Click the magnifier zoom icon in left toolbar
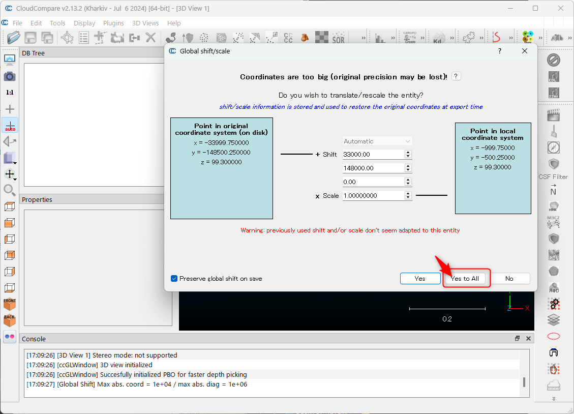The height and width of the screenshot is (414, 574). pos(10,190)
